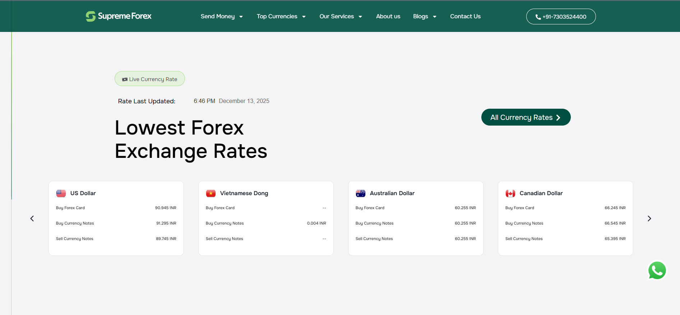Screen dimensions: 680x315
Task: Open the Contact Us page
Action: tap(465, 17)
